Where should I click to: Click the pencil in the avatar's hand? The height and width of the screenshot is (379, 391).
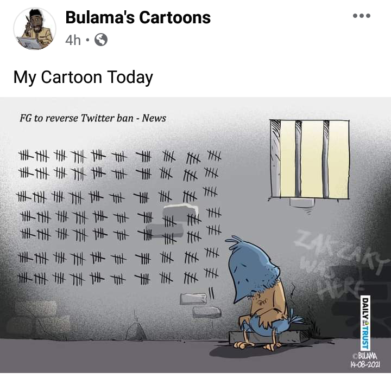coord(28,21)
